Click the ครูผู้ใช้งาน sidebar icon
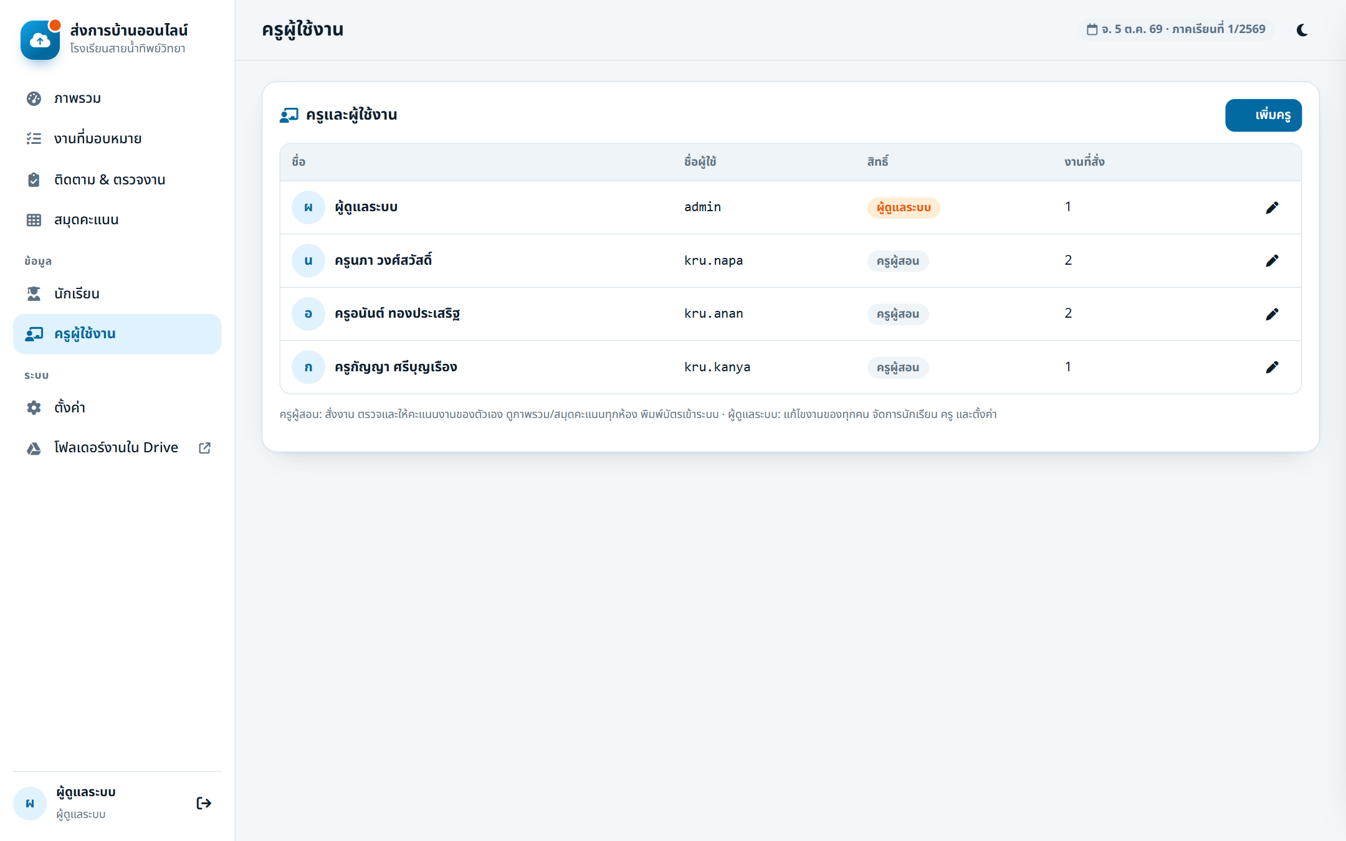This screenshot has height=841, width=1346. [34, 334]
